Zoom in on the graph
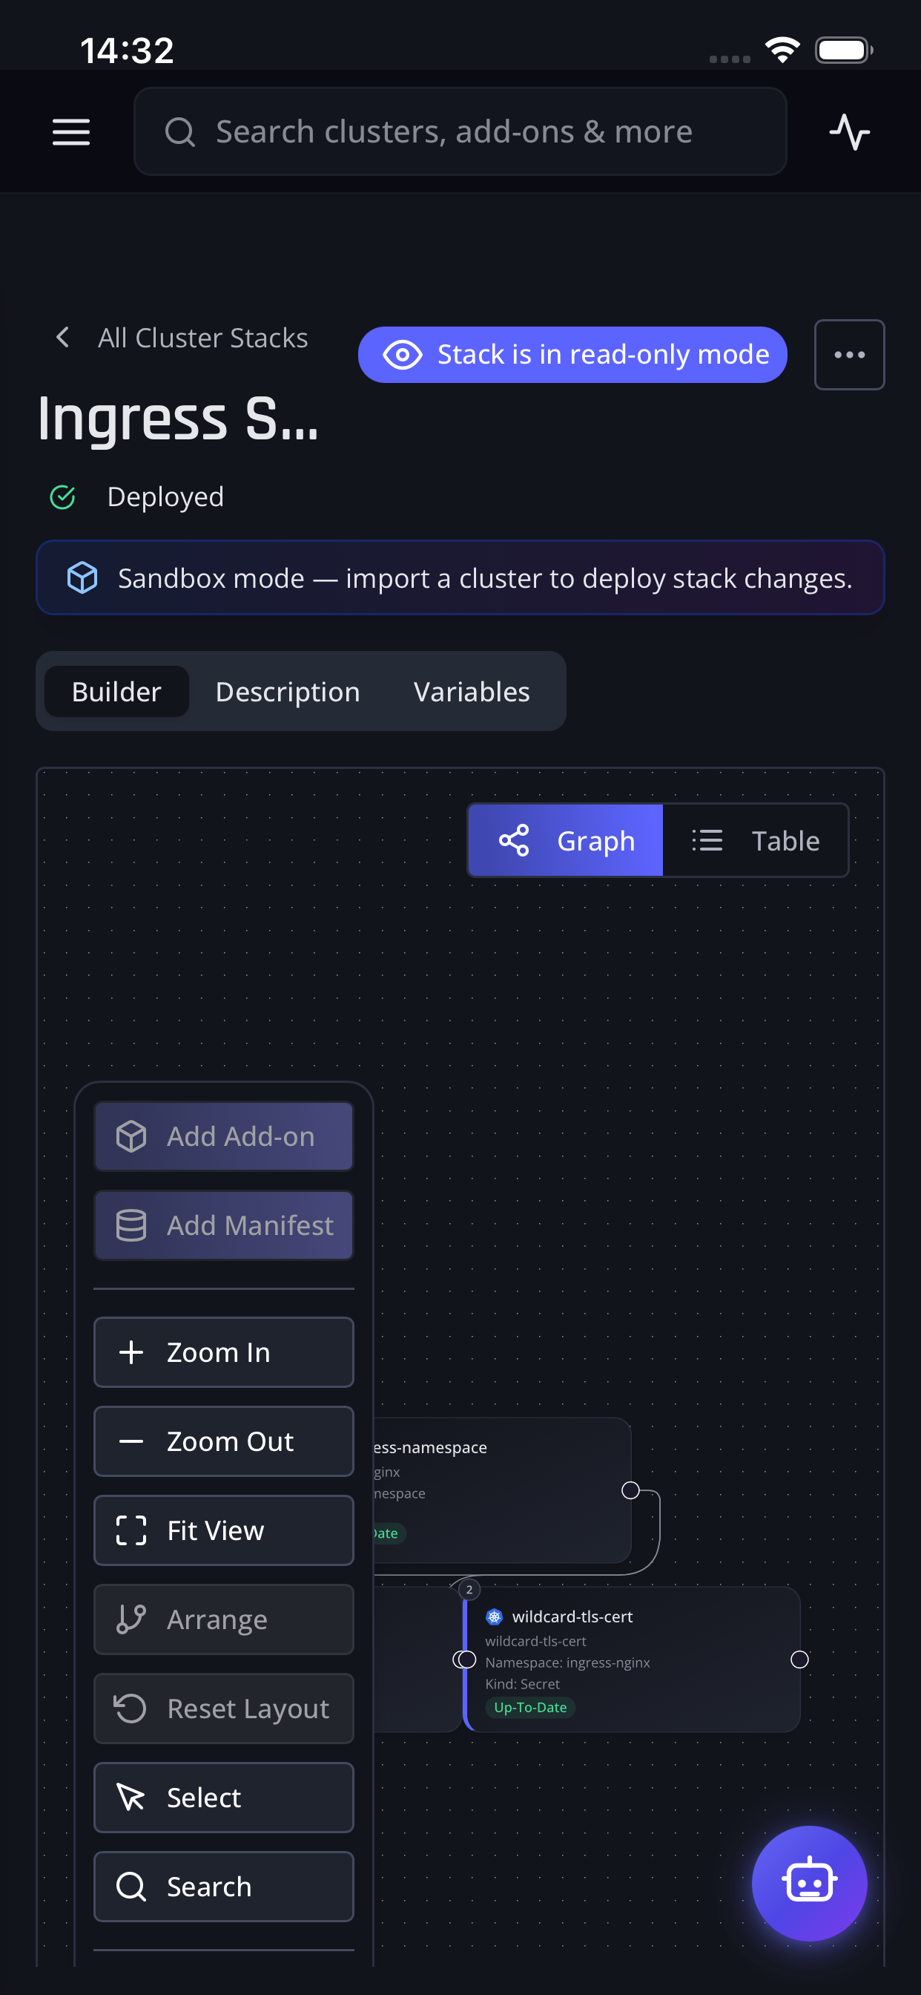This screenshot has height=1995, width=921. pyautogui.click(x=224, y=1352)
